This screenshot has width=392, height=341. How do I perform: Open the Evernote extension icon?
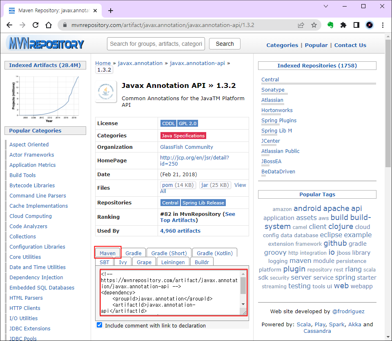click(x=330, y=25)
